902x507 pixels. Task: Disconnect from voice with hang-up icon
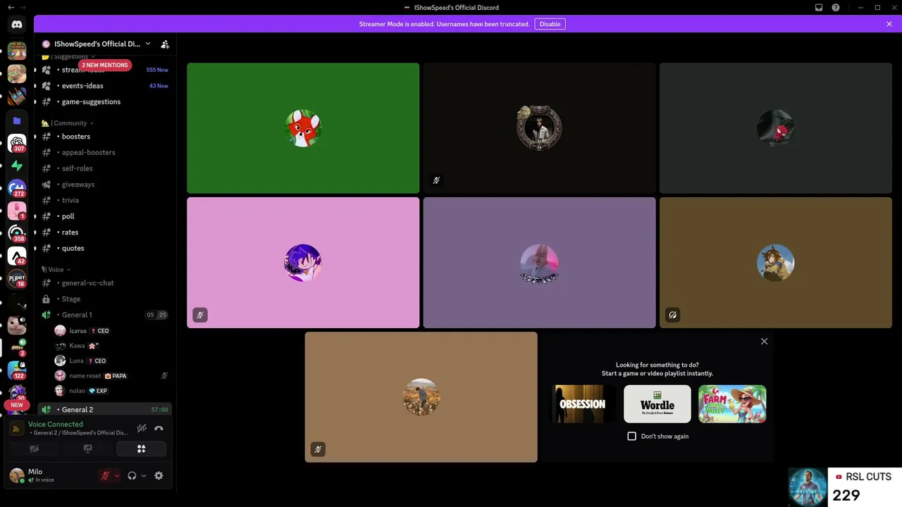click(159, 428)
